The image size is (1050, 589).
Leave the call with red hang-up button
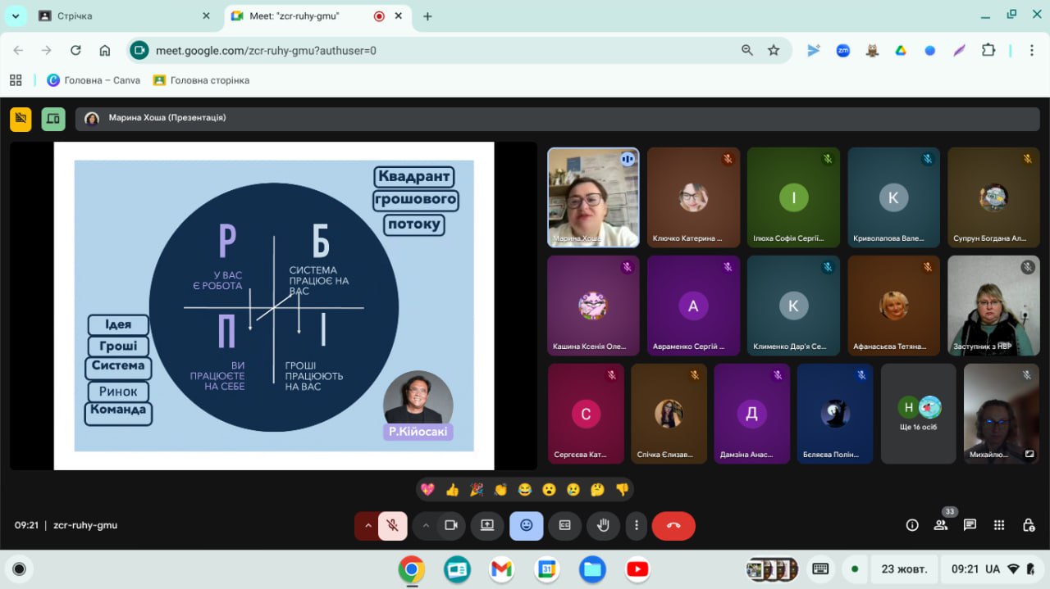[673, 526]
